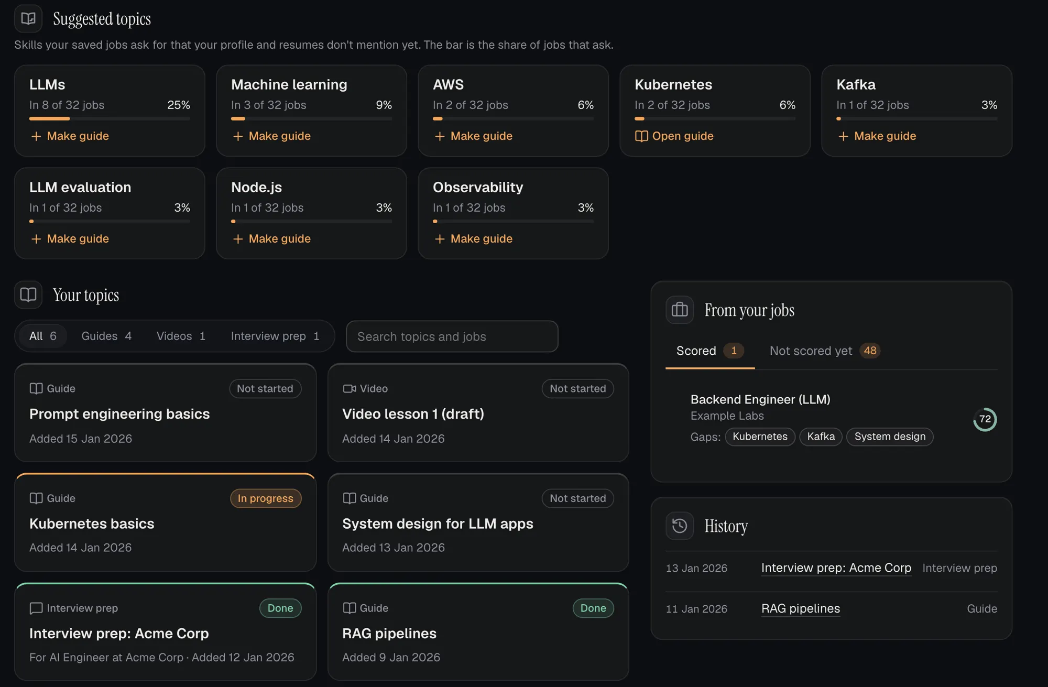Click the plus icon on Observability card

(x=440, y=239)
